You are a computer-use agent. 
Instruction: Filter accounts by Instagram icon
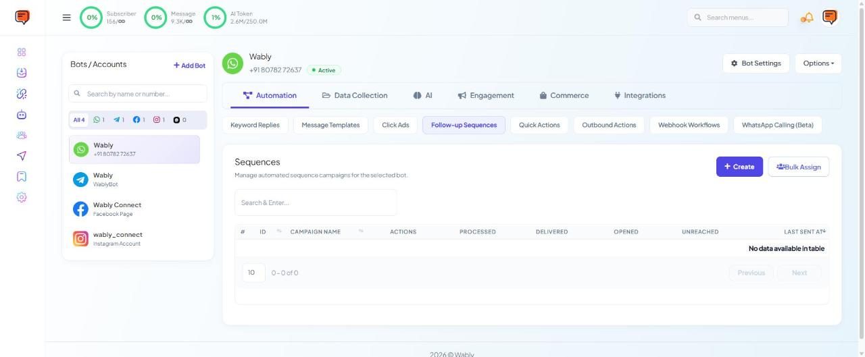[158, 120]
